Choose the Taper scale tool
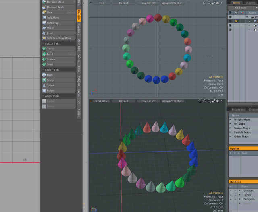 point(50,85)
